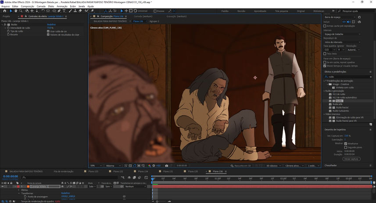Select the Hand tool
Screen dimensions: 376x203
pos(16,11)
